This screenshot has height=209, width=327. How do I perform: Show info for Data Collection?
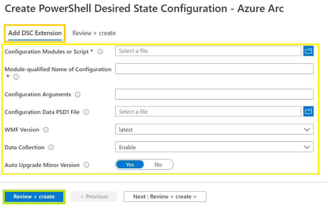coord(51,147)
